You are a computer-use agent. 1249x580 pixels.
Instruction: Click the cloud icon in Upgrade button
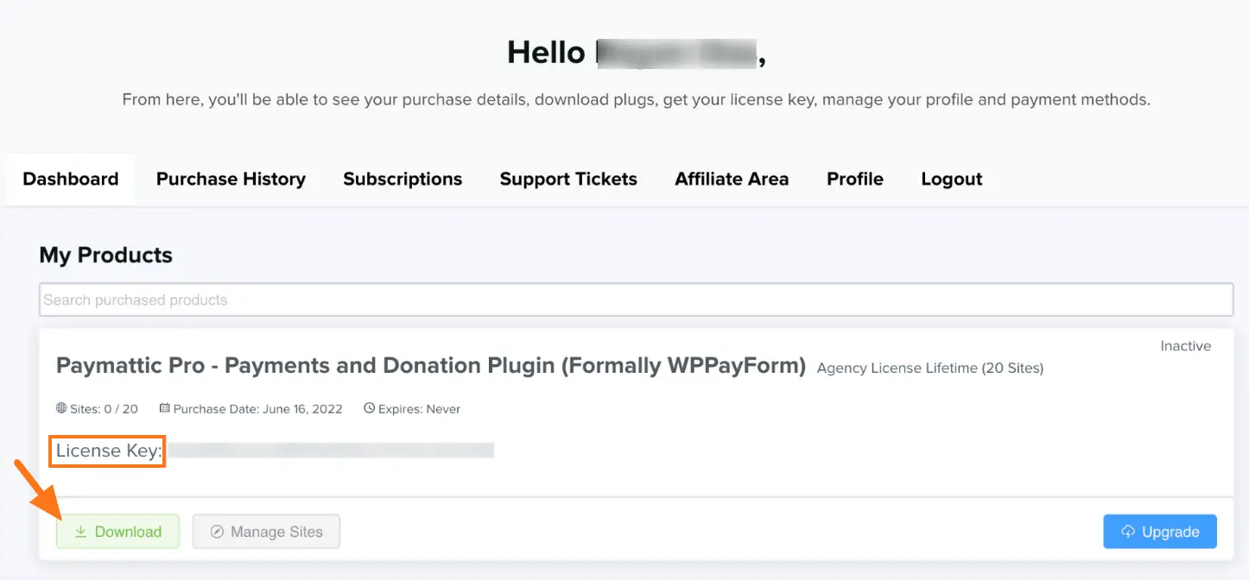coord(1128,532)
